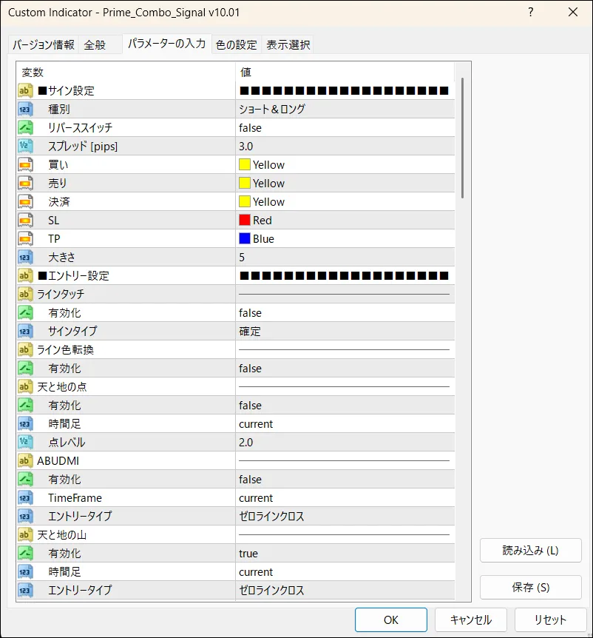Switch to the 色の設定 tab
Screen dimensions: 593x638
237,45
